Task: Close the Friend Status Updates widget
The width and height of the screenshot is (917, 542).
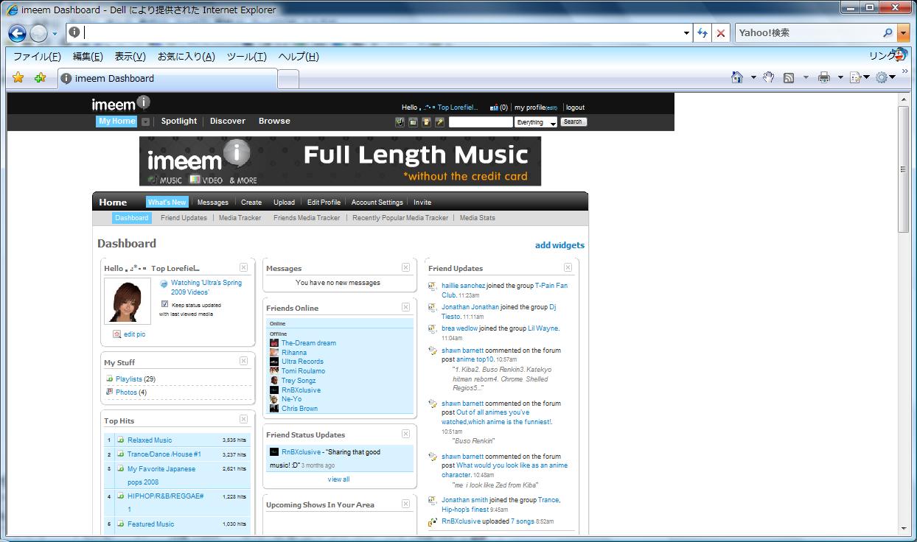Action: 405,434
